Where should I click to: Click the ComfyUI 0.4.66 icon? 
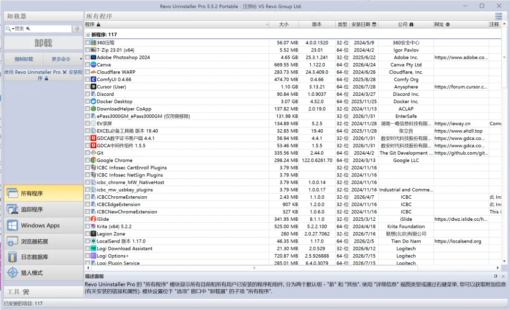click(93, 79)
